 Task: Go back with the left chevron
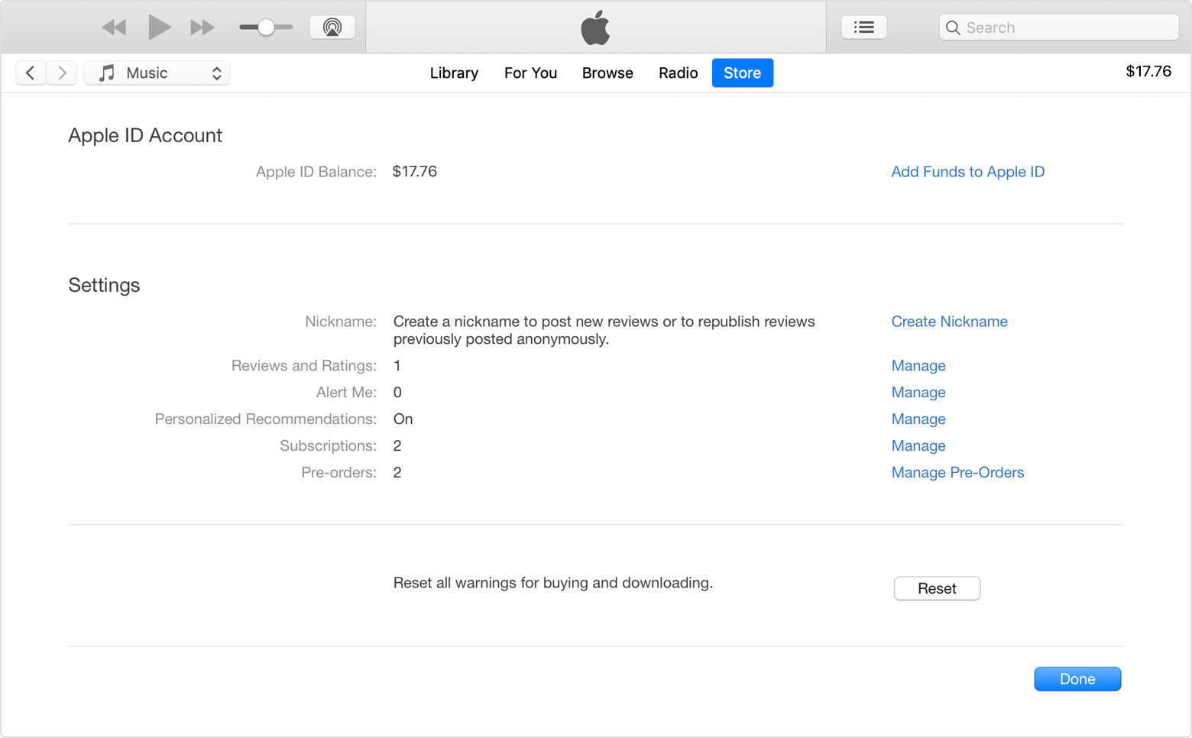coord(31,73)
